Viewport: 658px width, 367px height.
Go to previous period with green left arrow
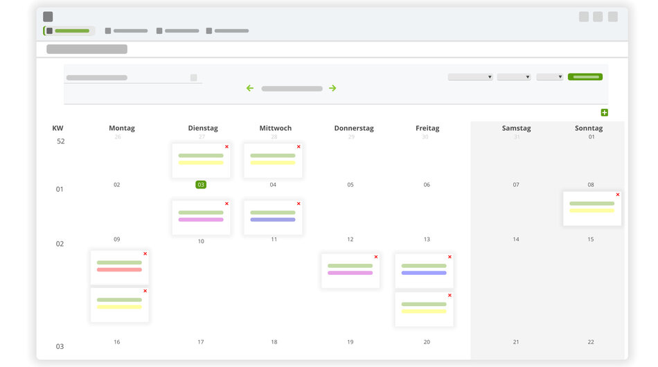pyautogui.click(x=250, y=88)
